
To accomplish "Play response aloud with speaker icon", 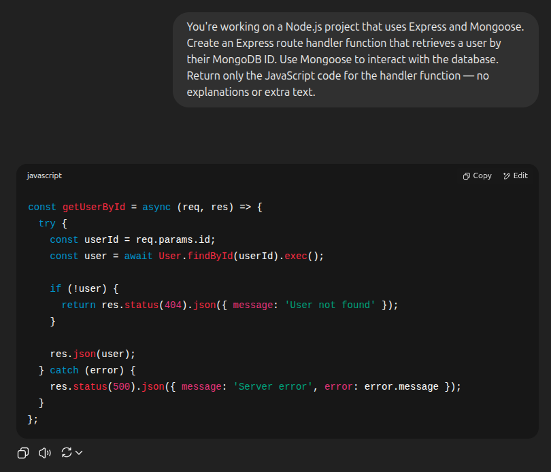I will point(45,453).
